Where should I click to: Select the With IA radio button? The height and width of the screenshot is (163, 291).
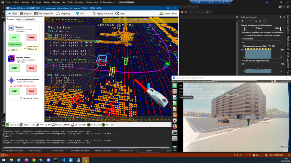[x=9, y=50]
